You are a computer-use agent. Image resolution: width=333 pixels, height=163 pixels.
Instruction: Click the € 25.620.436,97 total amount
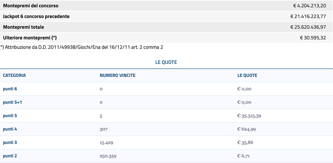click(308, 27)
